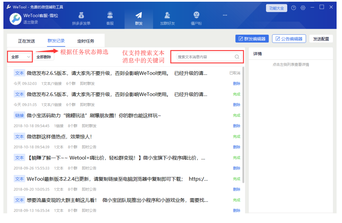Viewport: 342px width, 223px height.
Task: Click the search magnifier icon
Action: point(237,57)
